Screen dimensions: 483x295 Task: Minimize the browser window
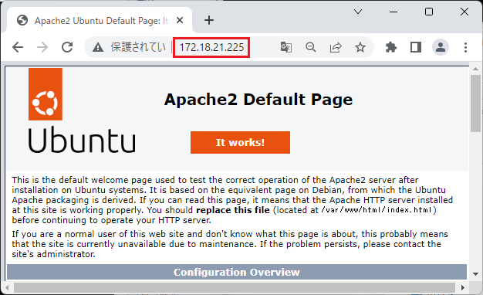pos(393,12)
